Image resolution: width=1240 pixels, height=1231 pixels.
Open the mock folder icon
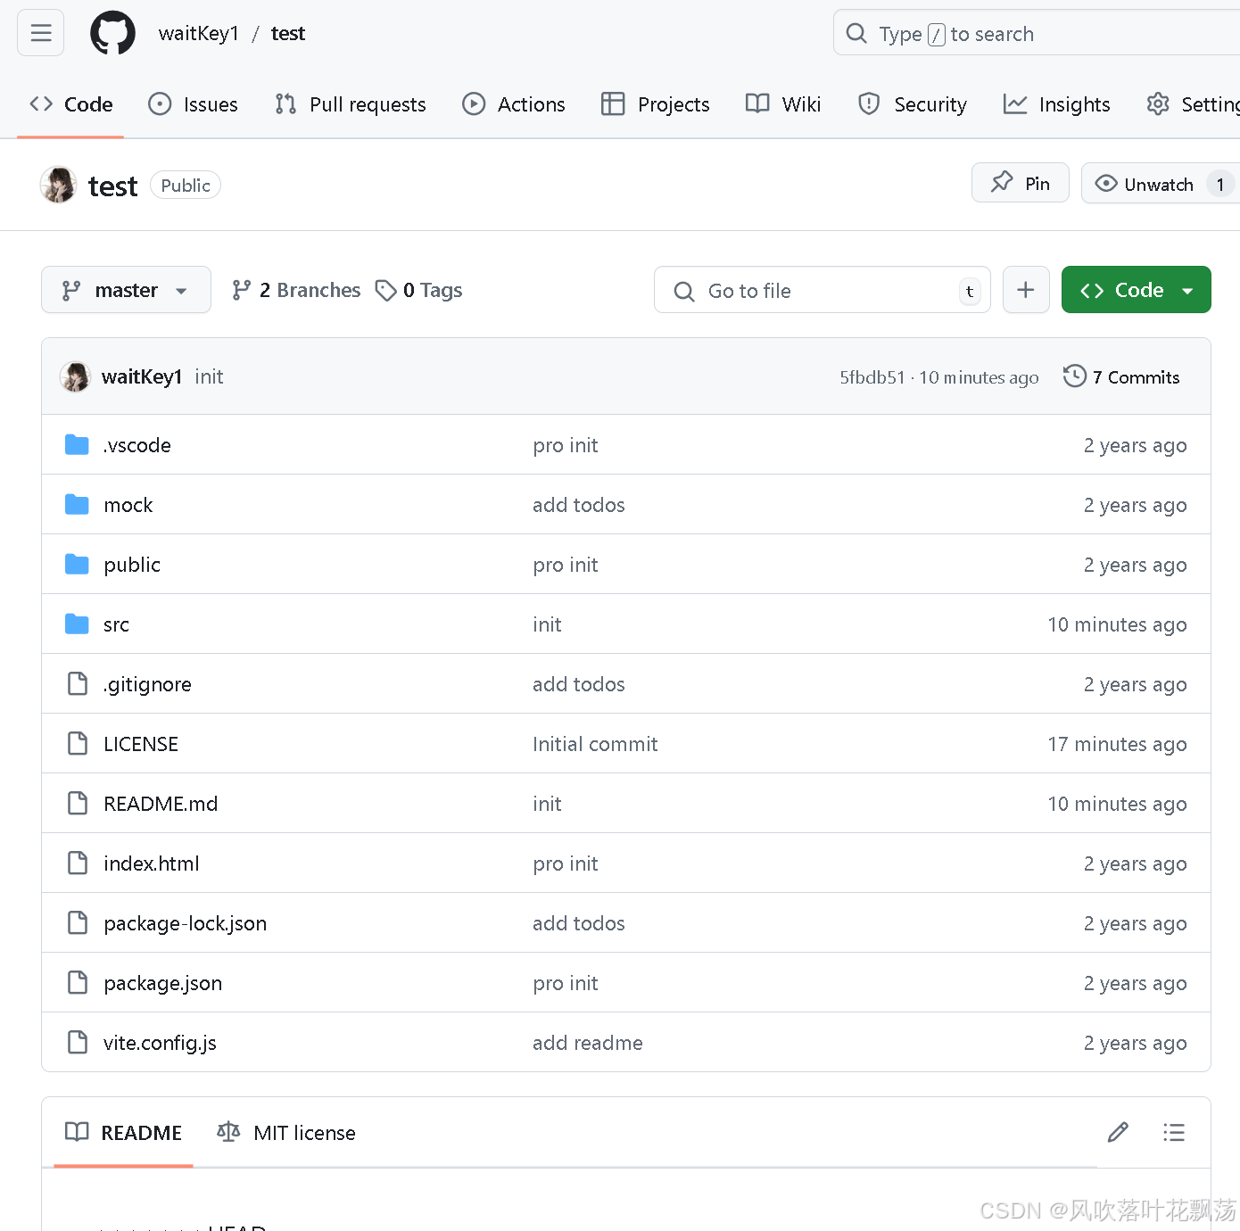point(78,504)
